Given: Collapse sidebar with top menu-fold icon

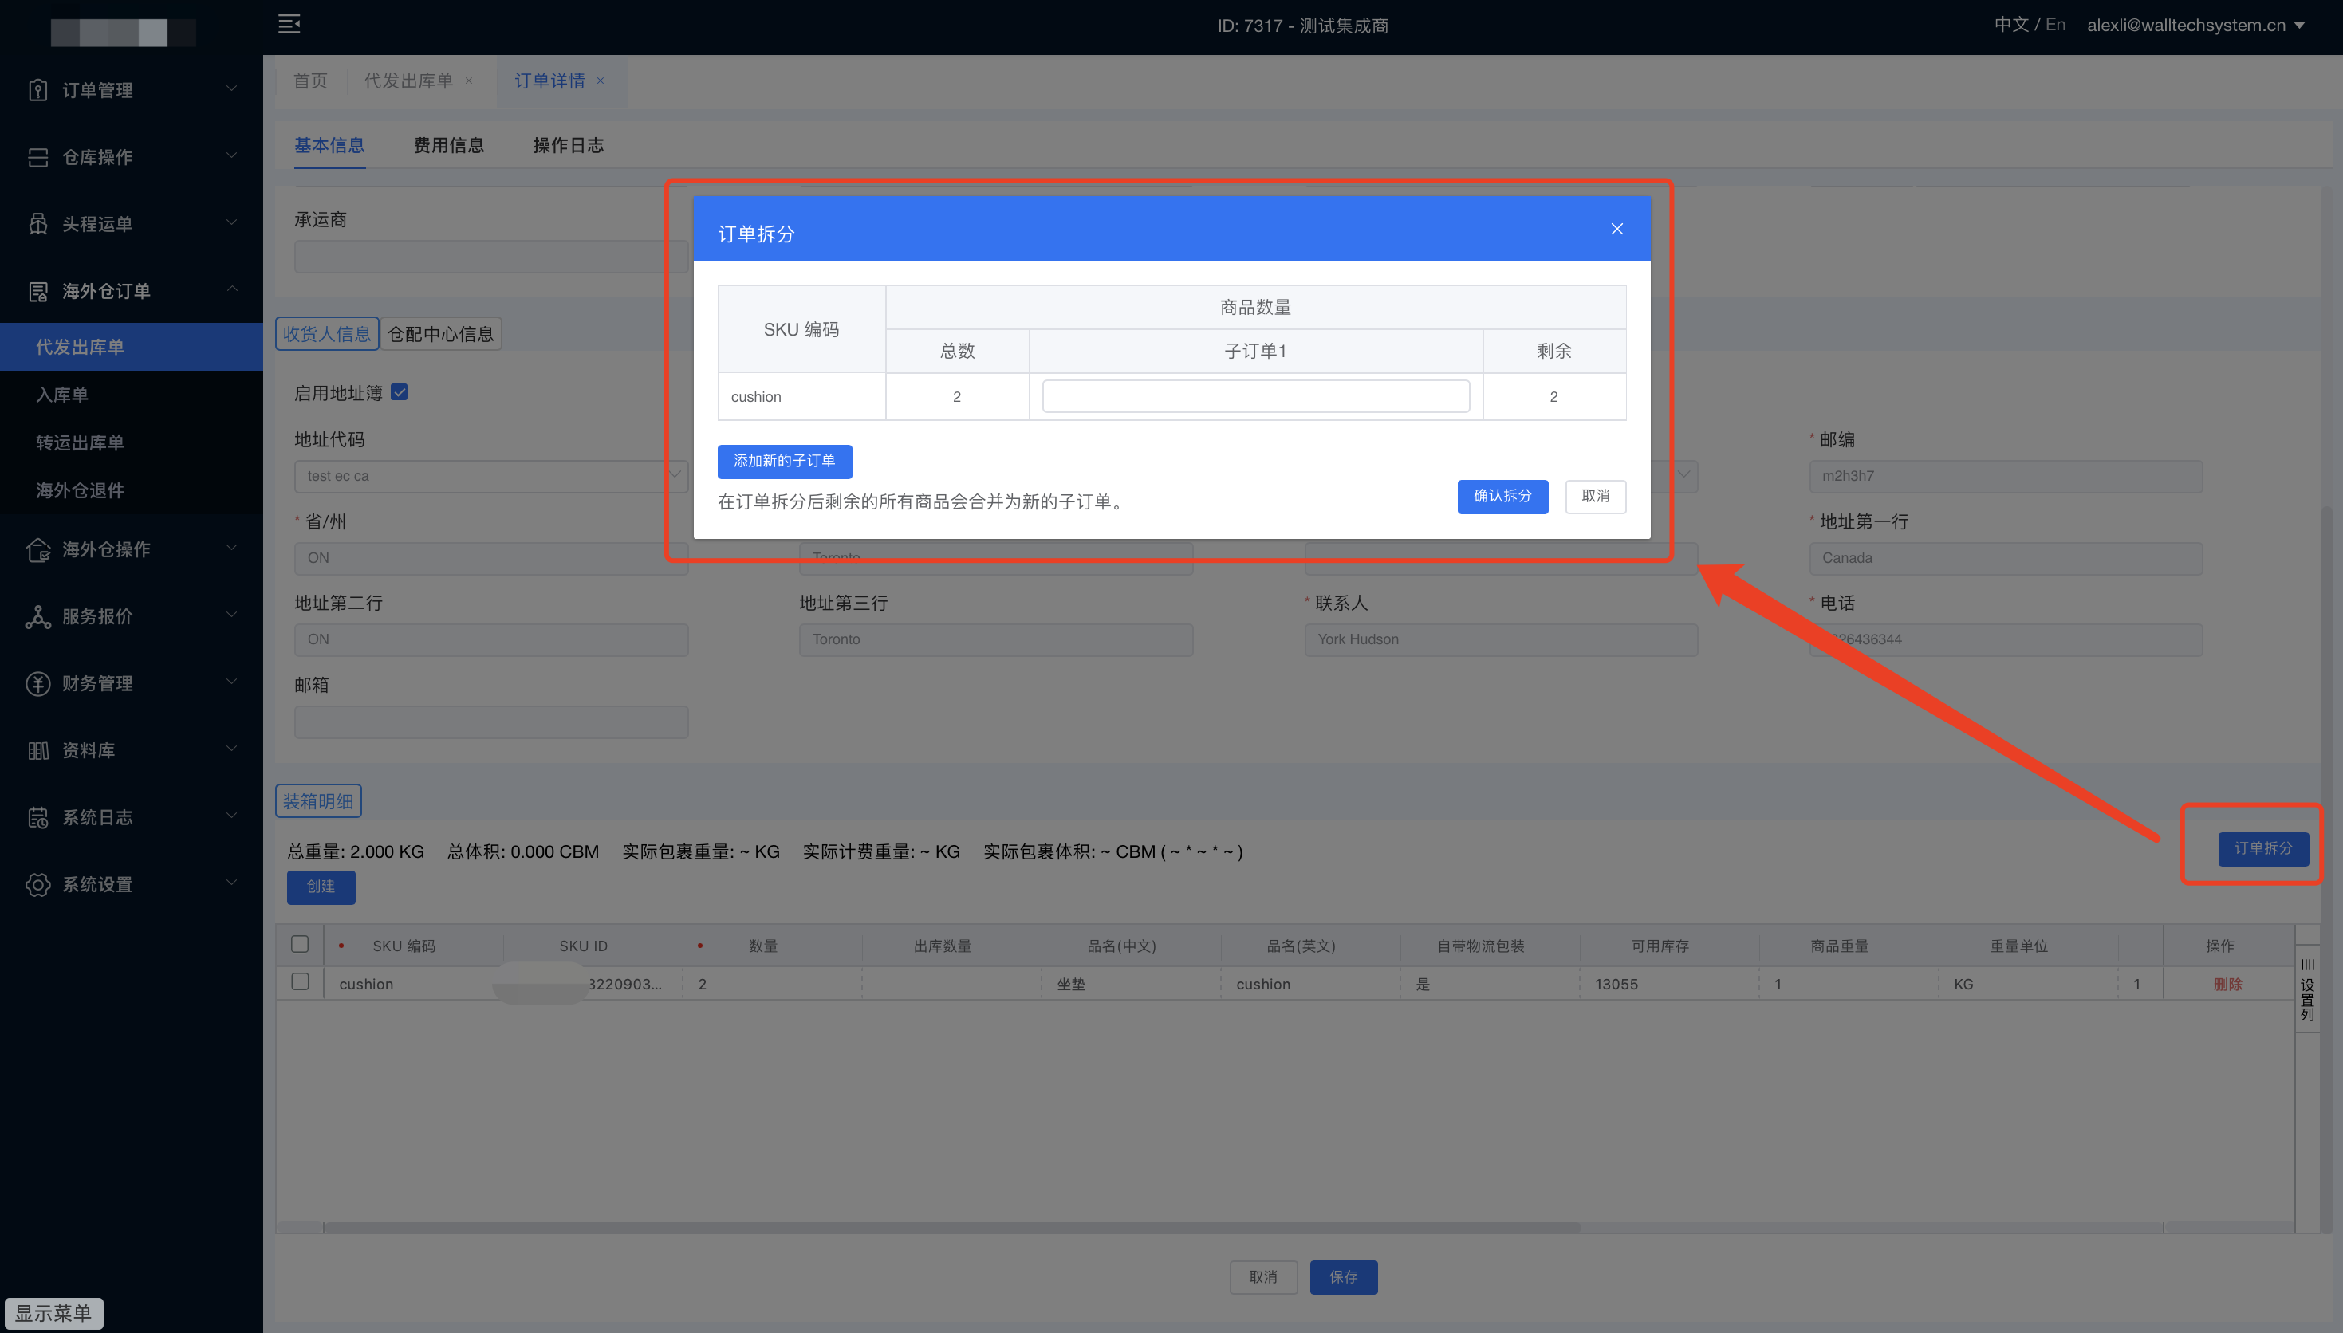Looking at the screenshot, I should click(289, 25).
